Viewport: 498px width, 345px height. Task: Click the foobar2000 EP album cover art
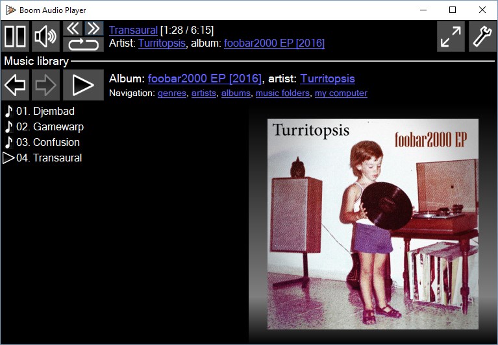tap(373, 224)
